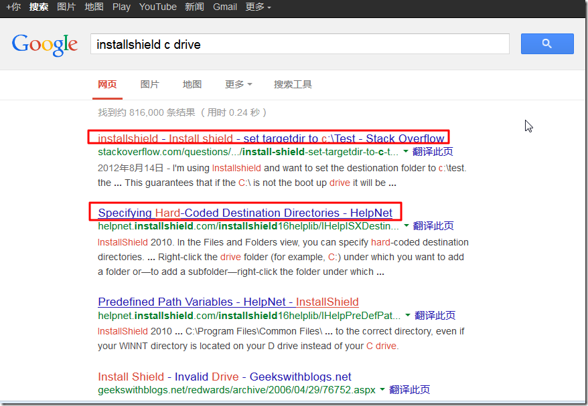Viewport: 588px width, 406px height.
Task: Expand arrow beside IHelpISXDestin URL
Action: (406, 226)
